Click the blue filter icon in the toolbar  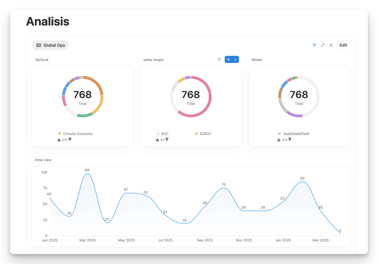[x=314, y=45]
